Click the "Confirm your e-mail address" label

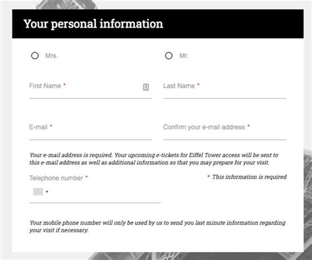coord(204,127)
